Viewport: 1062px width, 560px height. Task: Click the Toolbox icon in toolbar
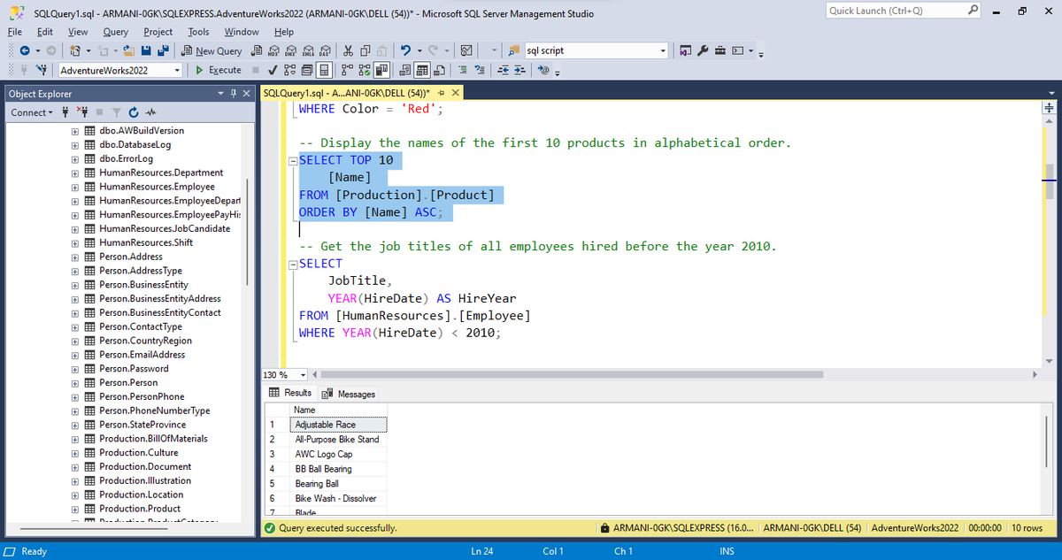[720, 50]
